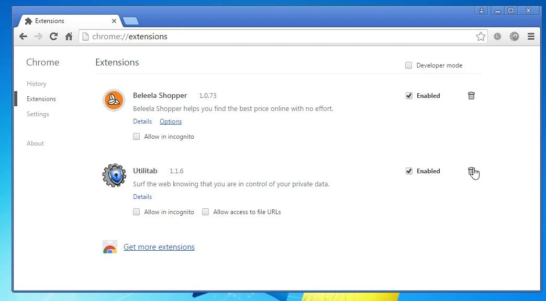Select Extensions in the sidebar
The image size is (546, 301).
41,99
